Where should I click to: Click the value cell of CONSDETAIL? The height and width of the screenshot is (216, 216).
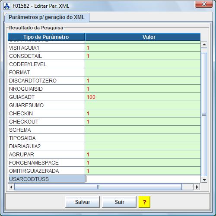143,56
